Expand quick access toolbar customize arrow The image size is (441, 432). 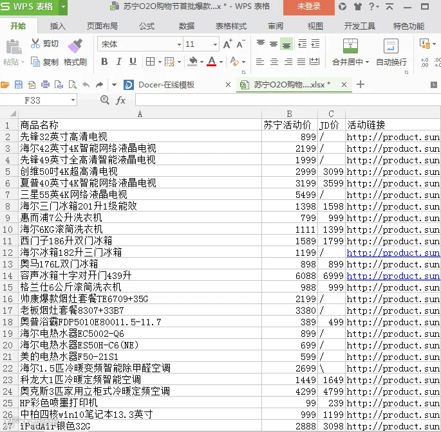pos(114,85)
